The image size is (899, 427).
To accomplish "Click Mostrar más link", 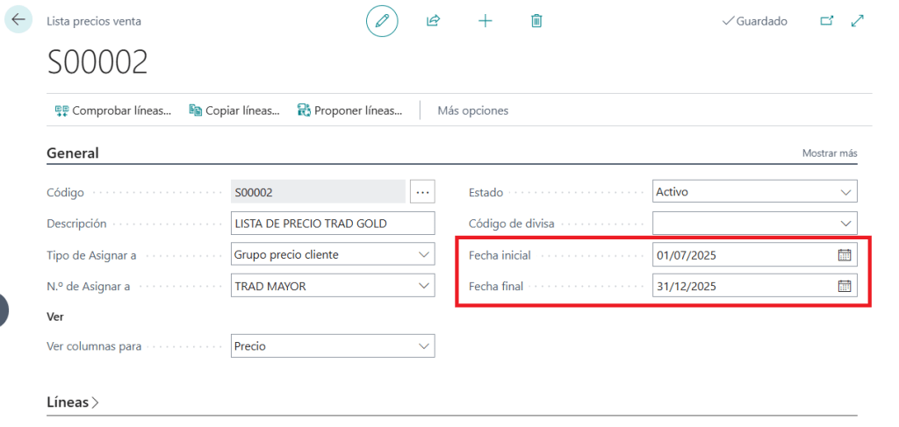I will point(830,153).
